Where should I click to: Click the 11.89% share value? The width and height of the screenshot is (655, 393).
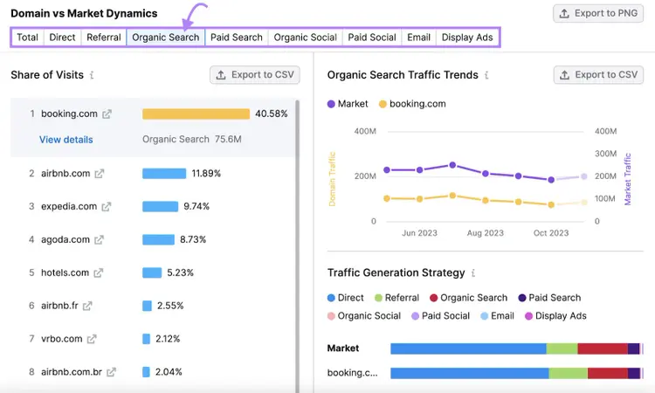click(x=206, y=173)
